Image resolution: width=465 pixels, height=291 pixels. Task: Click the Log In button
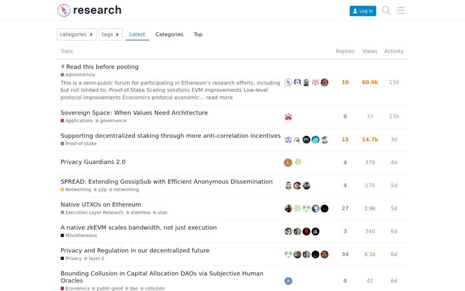click(363, 11)
